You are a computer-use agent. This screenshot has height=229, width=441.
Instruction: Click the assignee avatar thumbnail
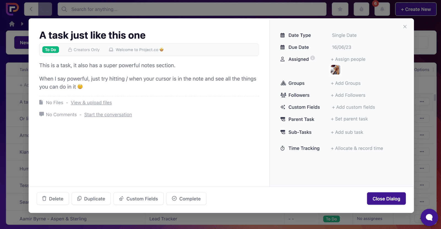(x=335, y=70)
